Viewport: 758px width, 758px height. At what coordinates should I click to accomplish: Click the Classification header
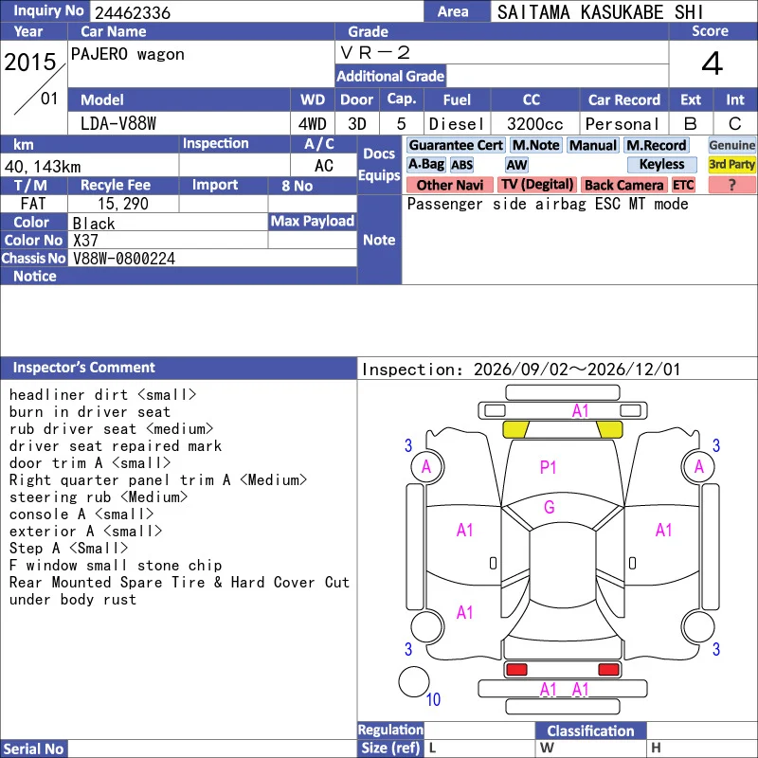tap(590, 731)
